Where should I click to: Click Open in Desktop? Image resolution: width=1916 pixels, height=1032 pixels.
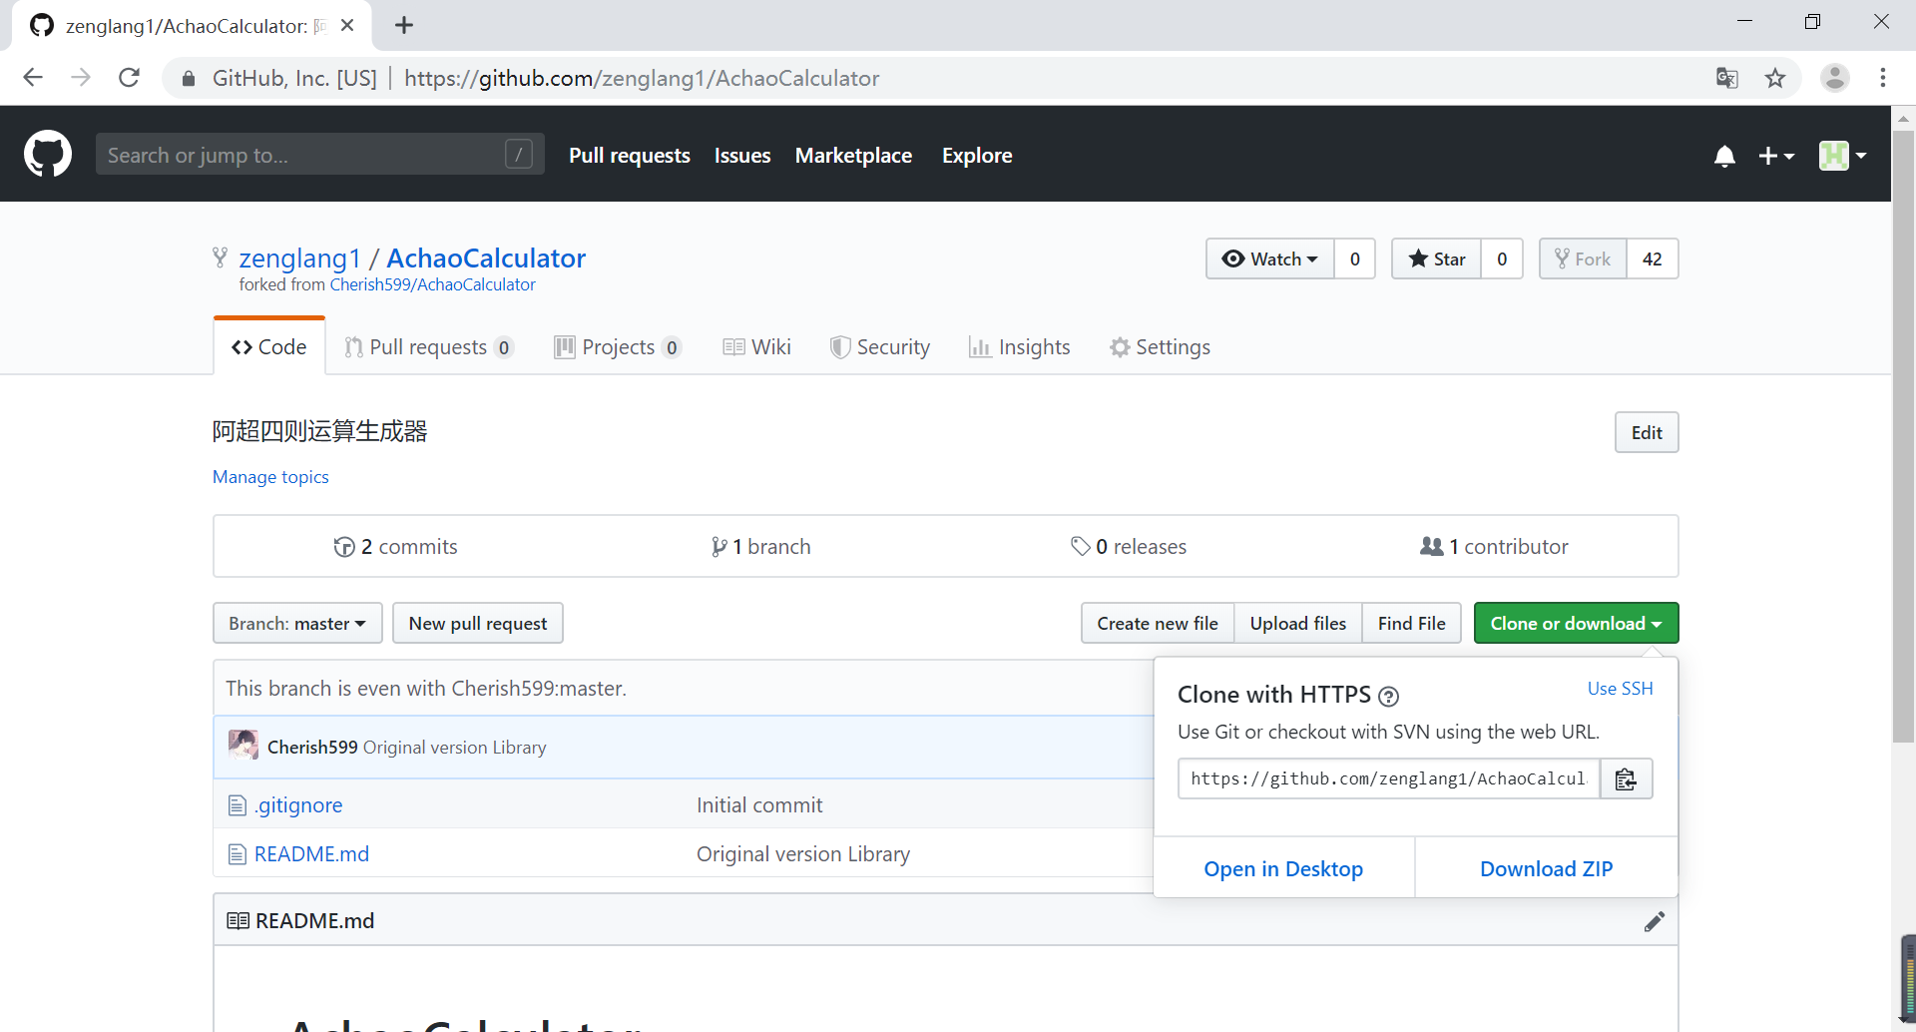pos(1283,869)
